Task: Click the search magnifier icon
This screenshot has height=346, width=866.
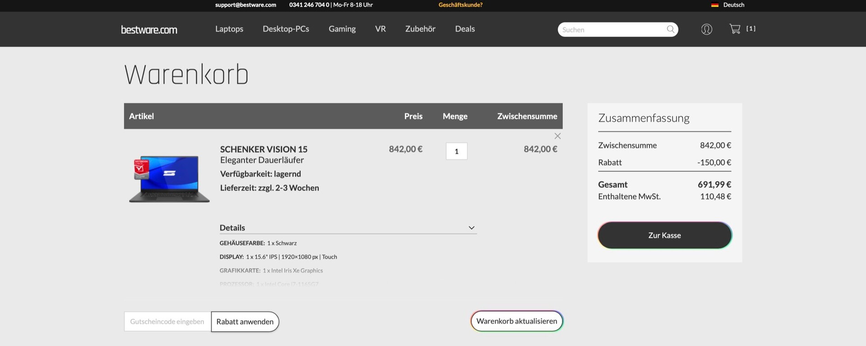Action: [671, 29]
